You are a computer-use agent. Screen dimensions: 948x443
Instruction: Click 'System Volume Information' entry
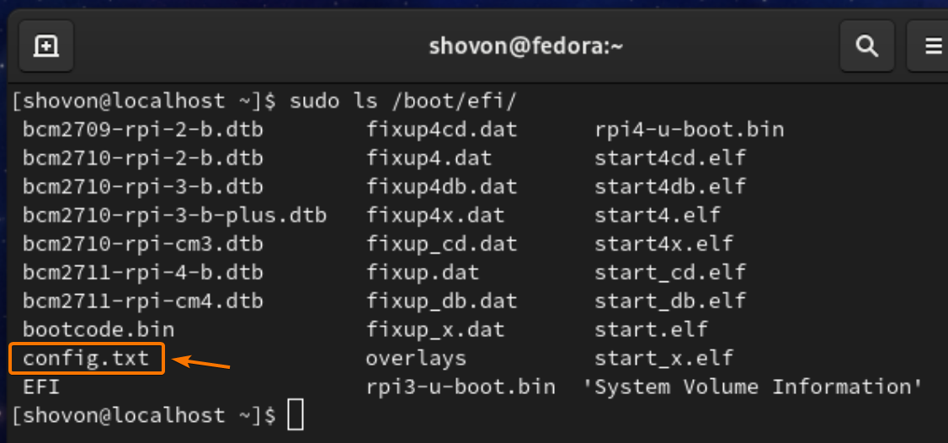click(754, 387)
